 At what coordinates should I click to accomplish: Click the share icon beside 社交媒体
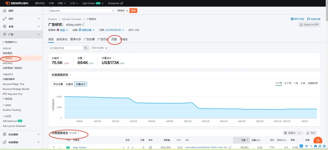click(4, 134)
